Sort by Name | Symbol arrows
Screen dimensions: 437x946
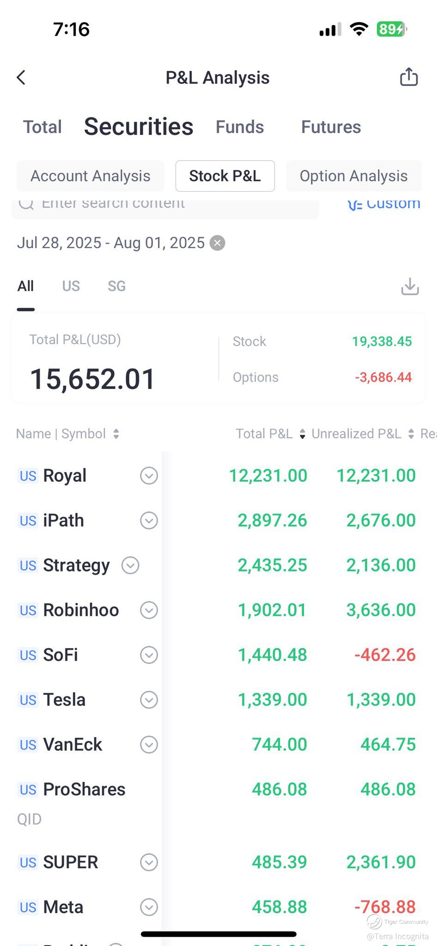point(116,434)
